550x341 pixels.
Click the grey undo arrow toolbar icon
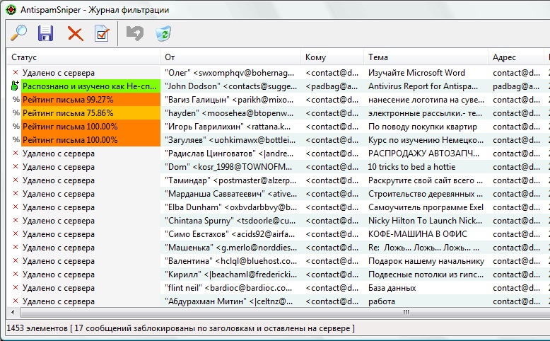[135, 33]
